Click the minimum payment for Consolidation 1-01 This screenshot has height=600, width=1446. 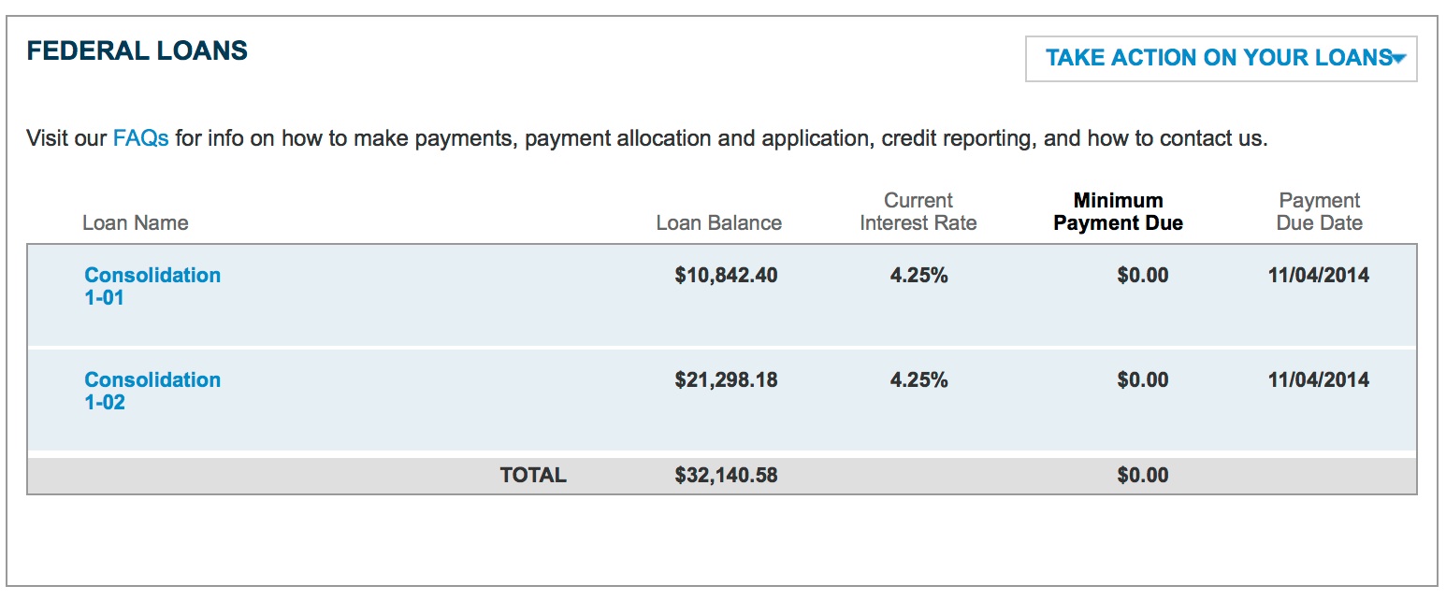point(1142,275)
